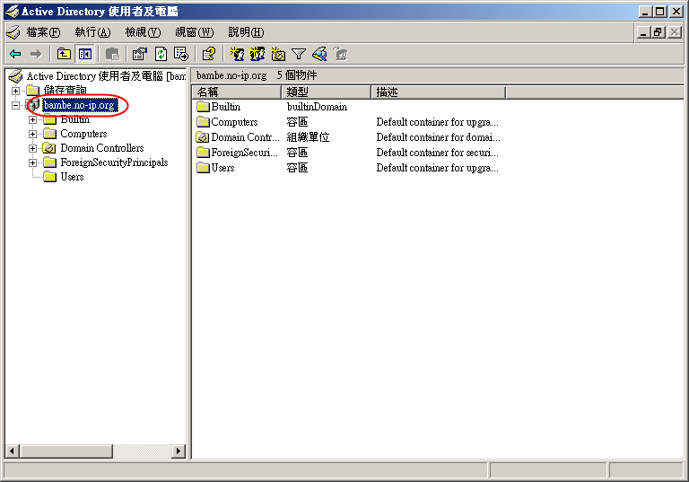The image size is (689, 482).
Task: Sort list by the 名稱 column header
Action: 236,92
